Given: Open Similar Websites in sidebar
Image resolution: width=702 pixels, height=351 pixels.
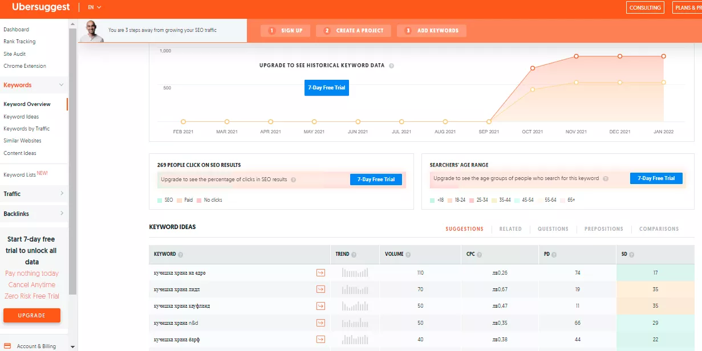Looking at the screenshot, I should coord(22,141).
